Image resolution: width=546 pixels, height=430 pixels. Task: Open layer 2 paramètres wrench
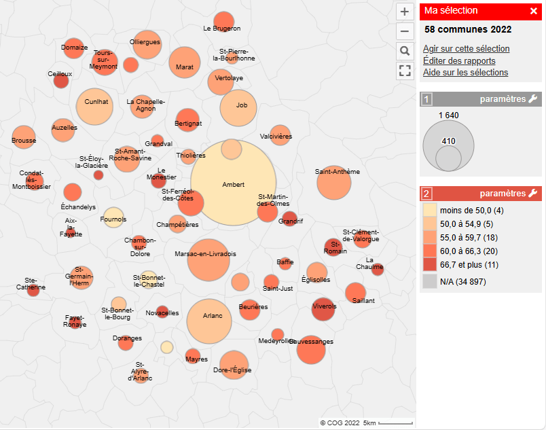(533, 193)
